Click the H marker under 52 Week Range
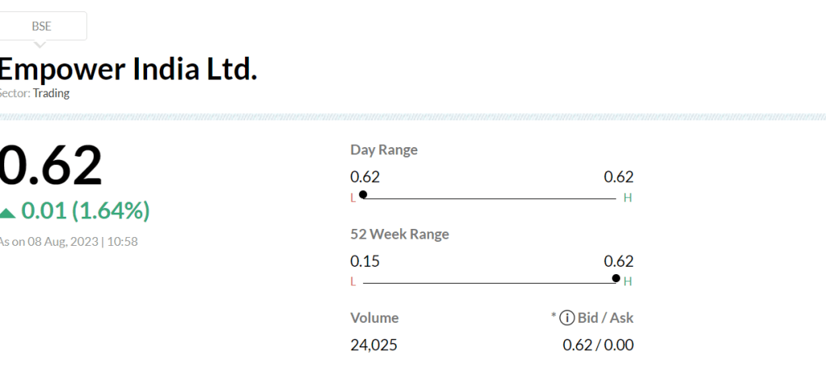The width and height of the screenshot is (826, 368). point(627,282)
